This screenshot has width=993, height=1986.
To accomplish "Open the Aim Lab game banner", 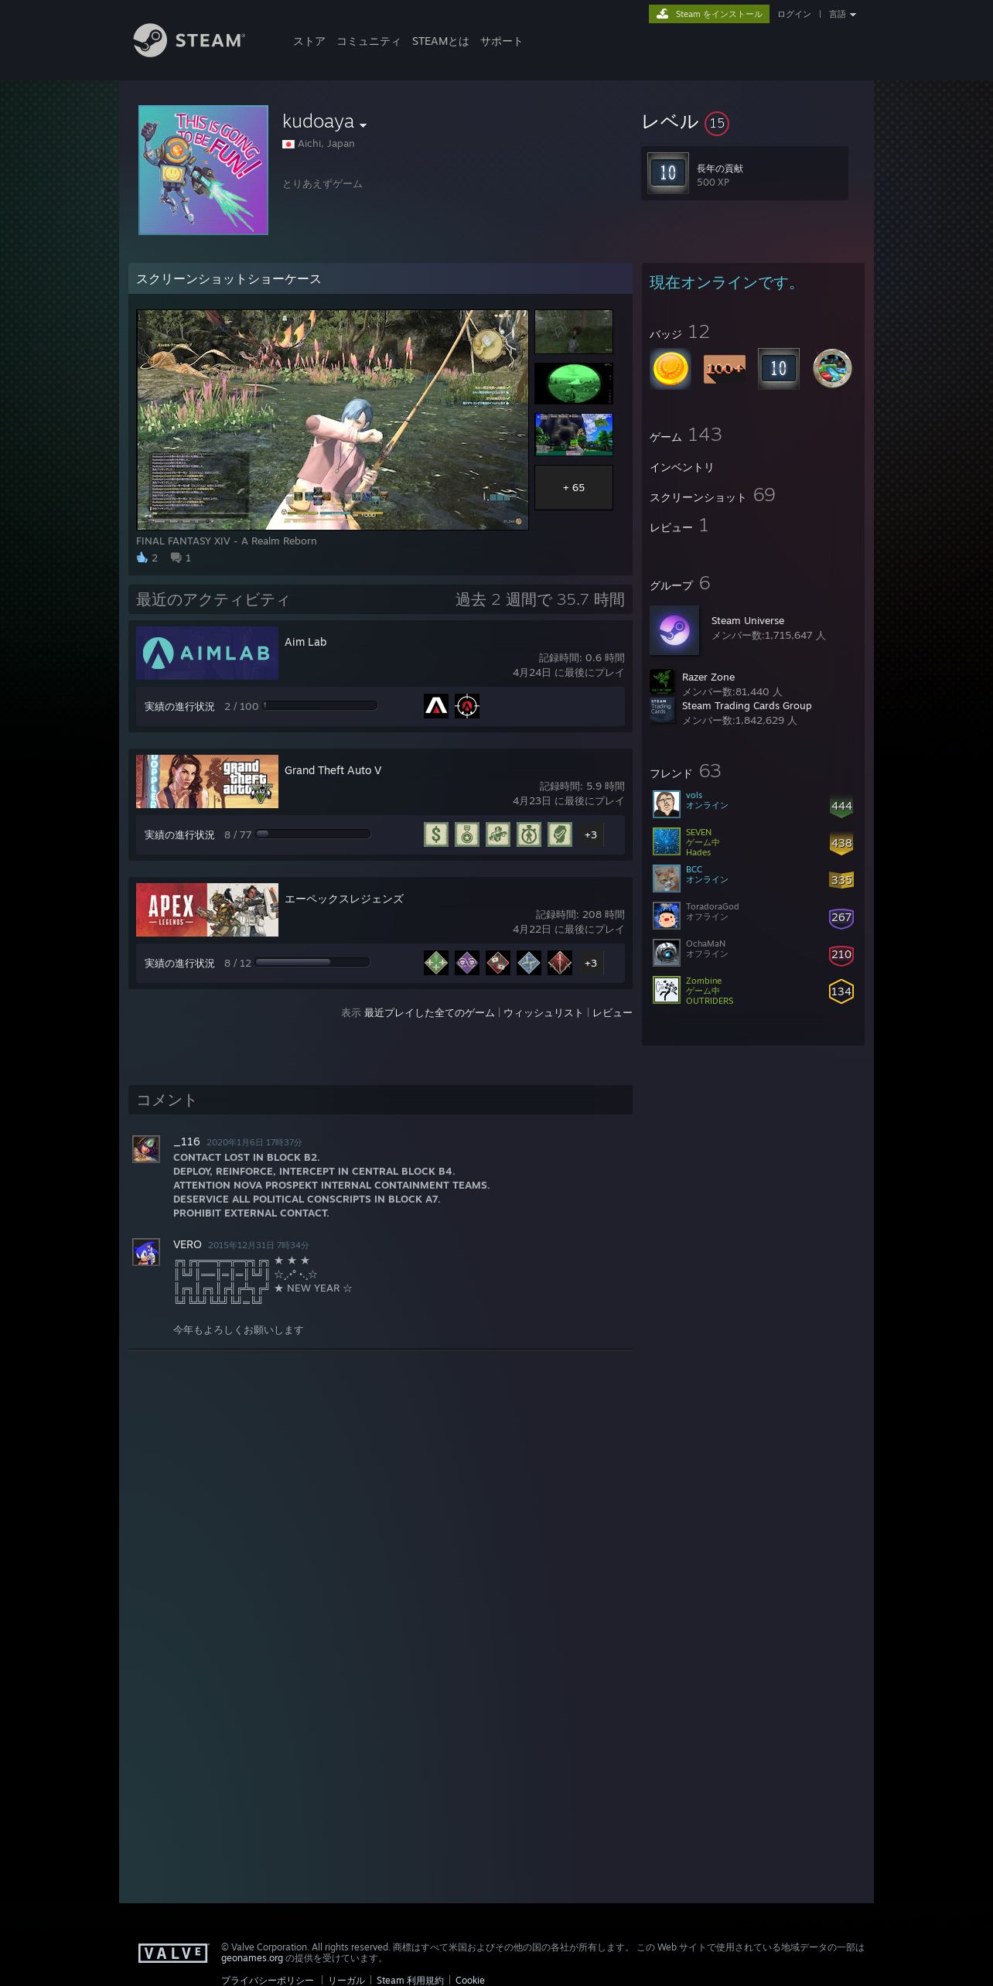I will 207,653.
